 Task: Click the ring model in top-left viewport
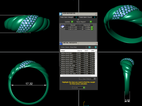coord(27,24)
